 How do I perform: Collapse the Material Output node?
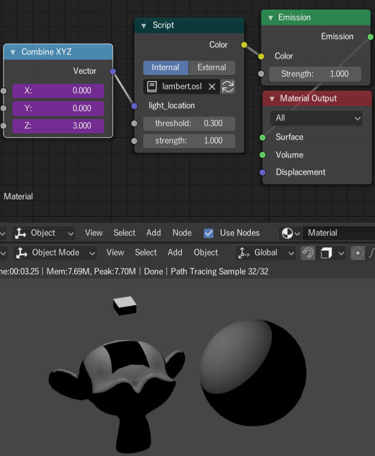click(272, 99)
